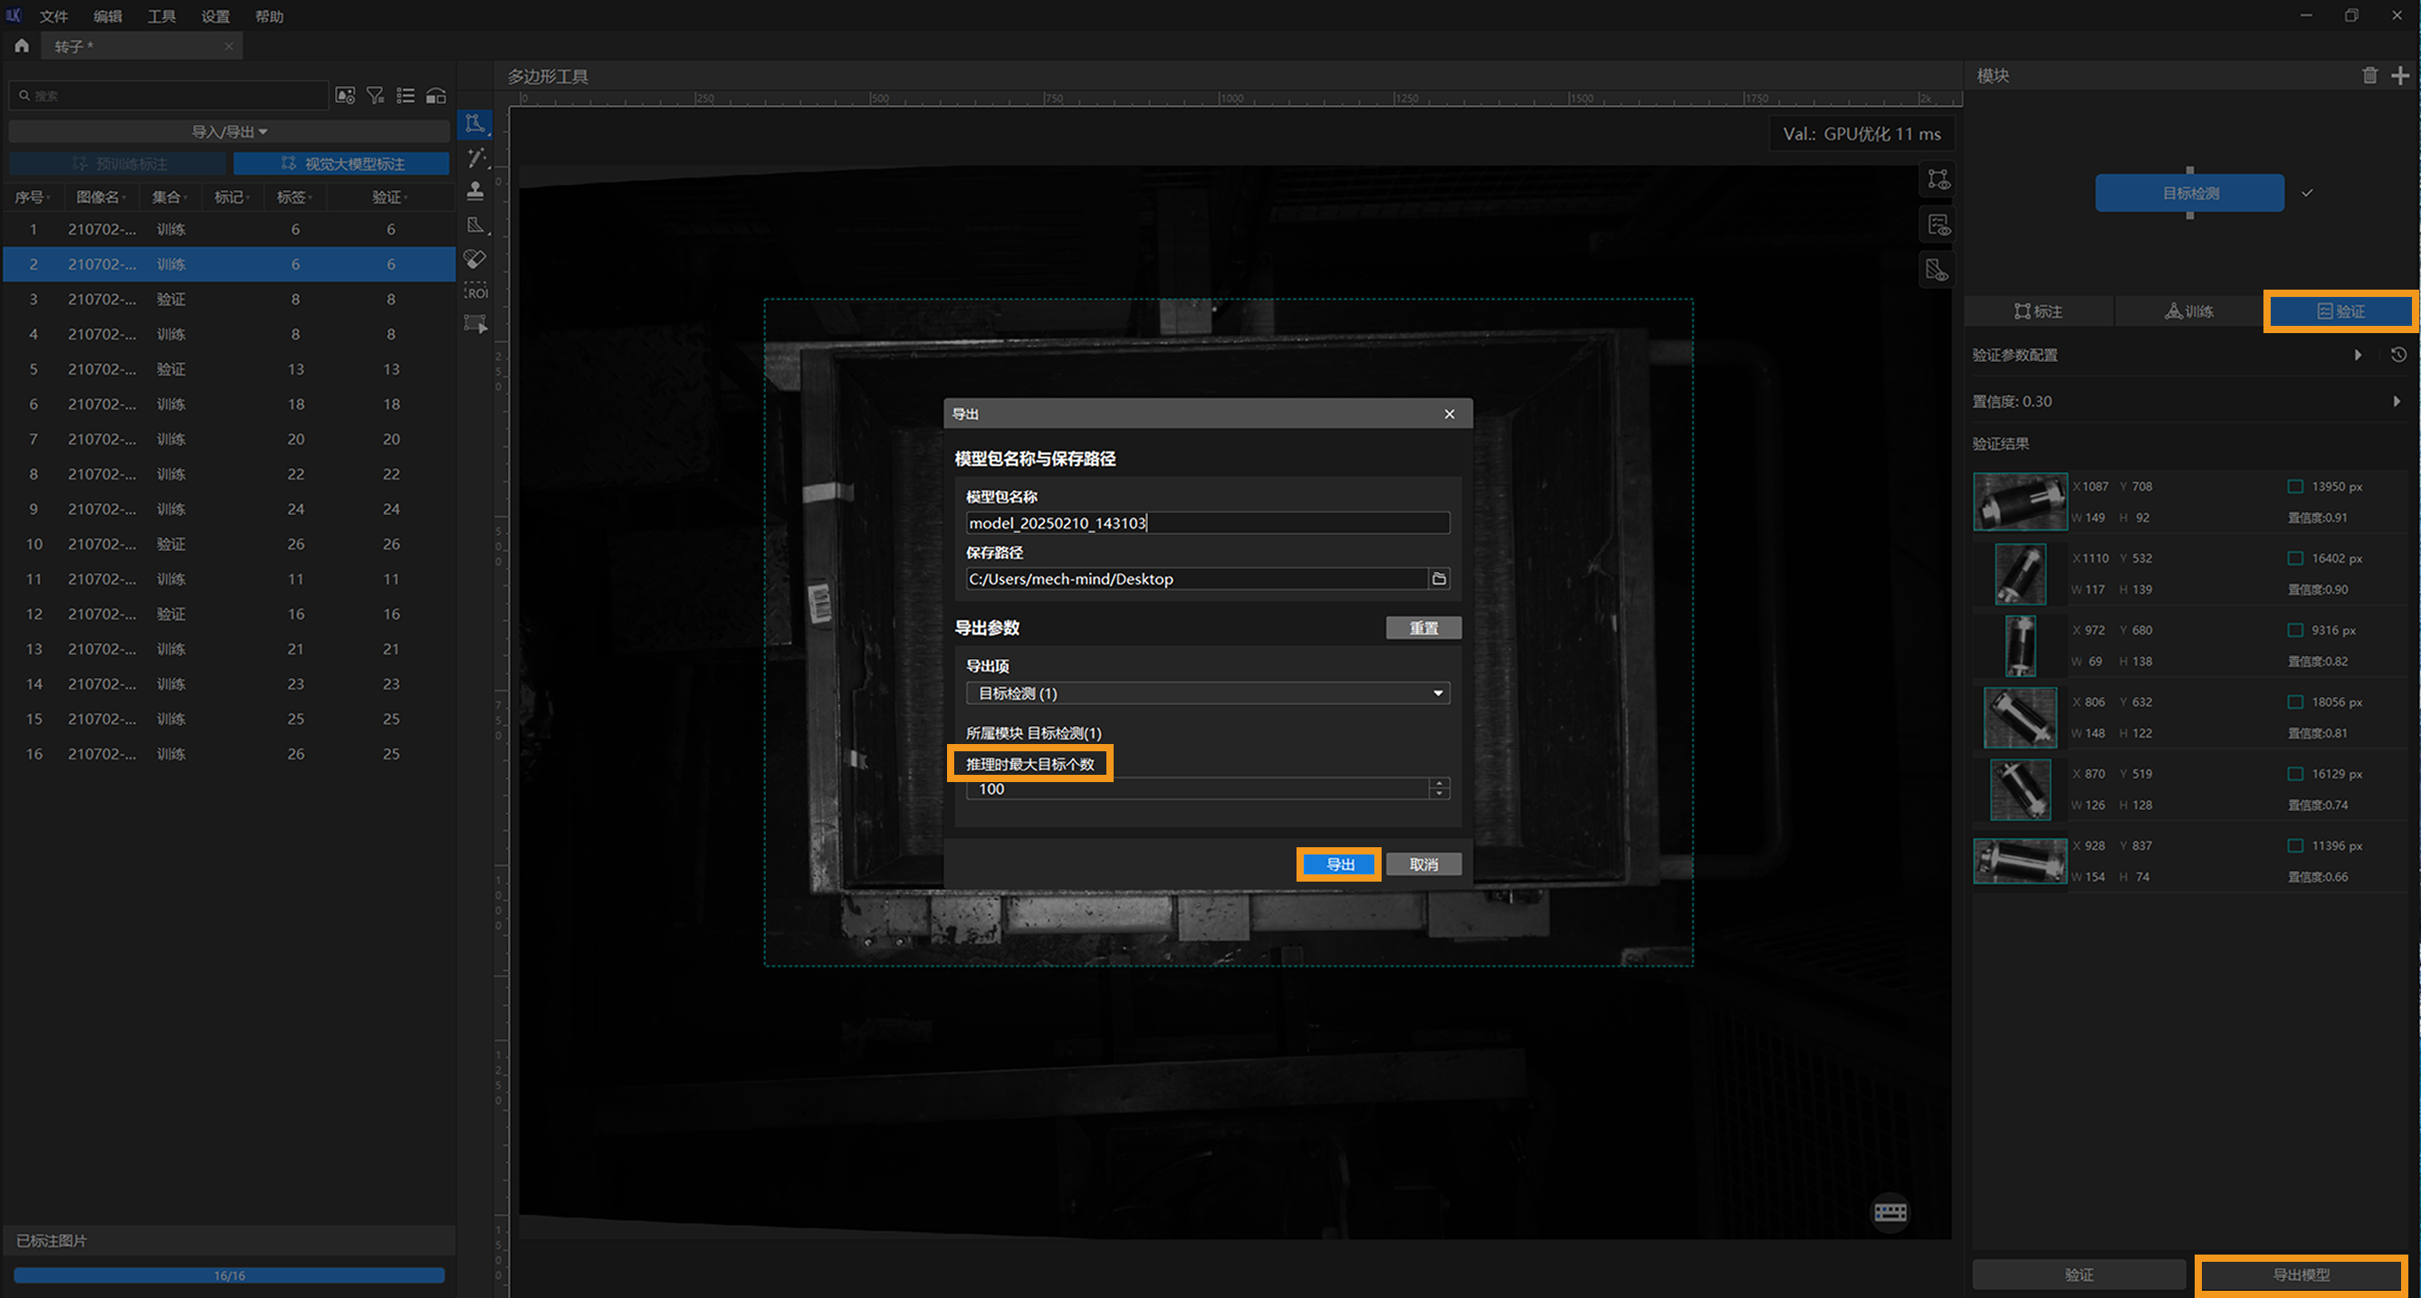The width and height of the screenshot is (2421, 1298).
Task: Click the 16/16 labeled images progress bar
Action: pyautogui.click(x=229, y=1275)
